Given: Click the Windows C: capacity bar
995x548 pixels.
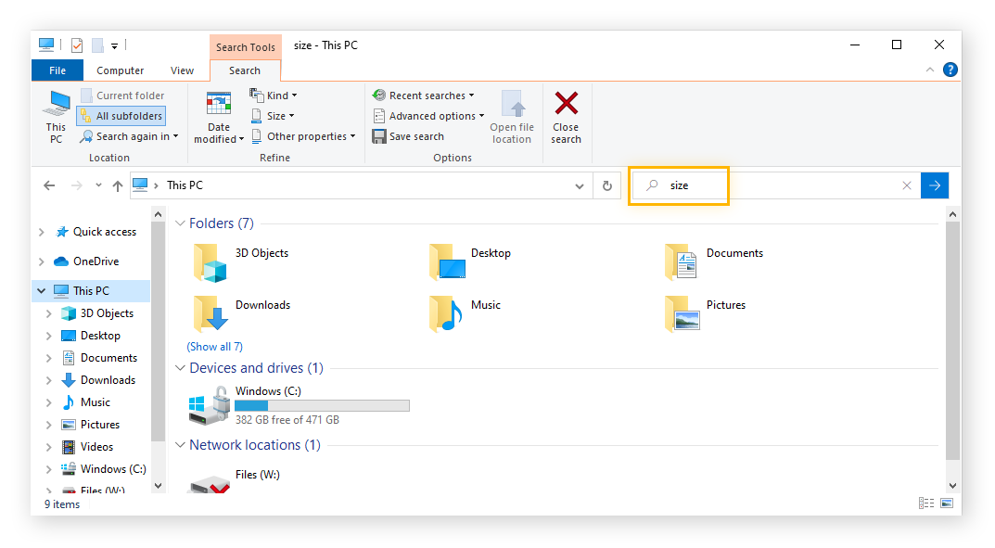Looking at the screenshot, I should pyautogui.click(x=322, y=405).
